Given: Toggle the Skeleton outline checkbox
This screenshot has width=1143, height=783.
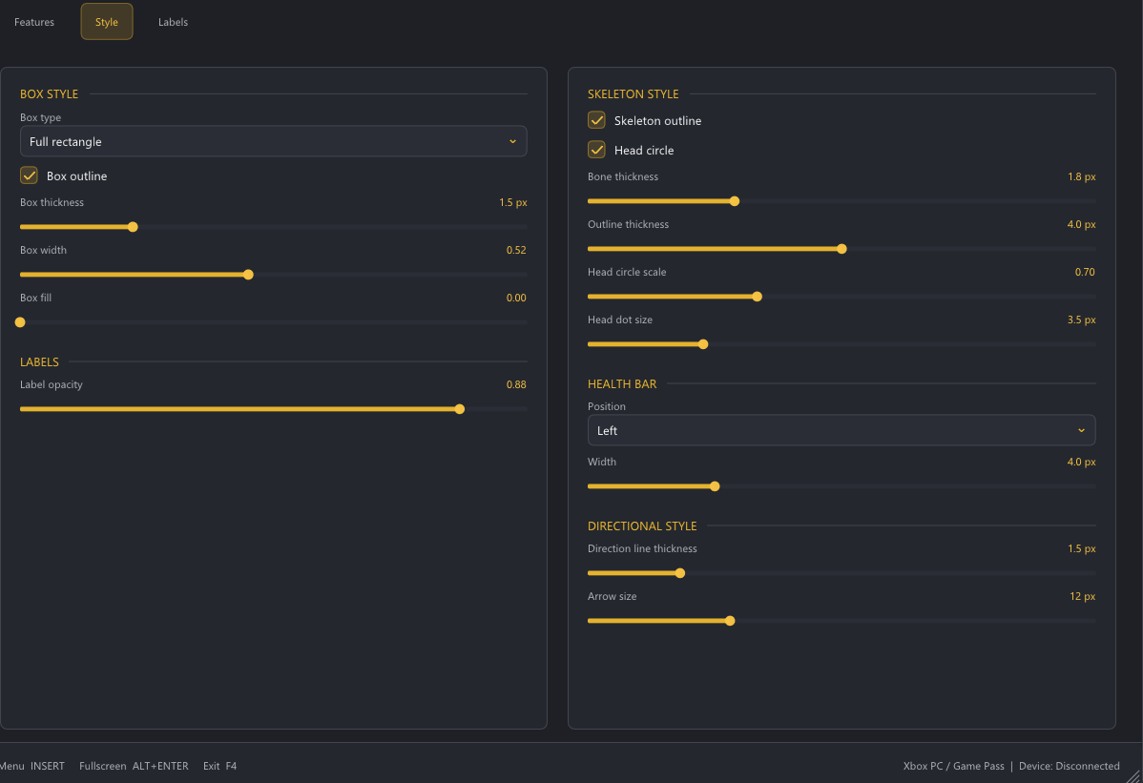Looking at the screenshot, I should pyautogui.click(x=596, y=120).
